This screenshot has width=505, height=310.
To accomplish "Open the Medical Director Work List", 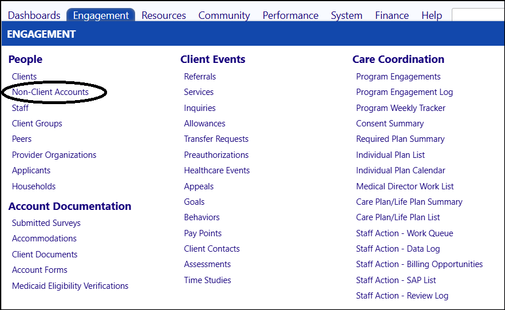I will click(x=405, y=186).
